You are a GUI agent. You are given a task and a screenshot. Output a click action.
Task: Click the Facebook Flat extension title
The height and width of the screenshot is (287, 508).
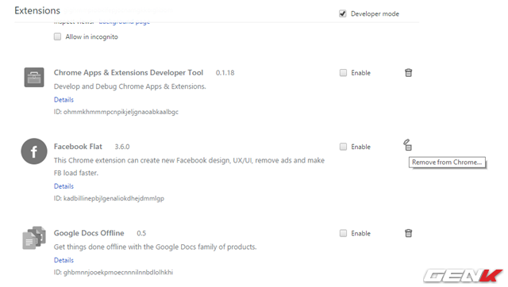(78, 147)
